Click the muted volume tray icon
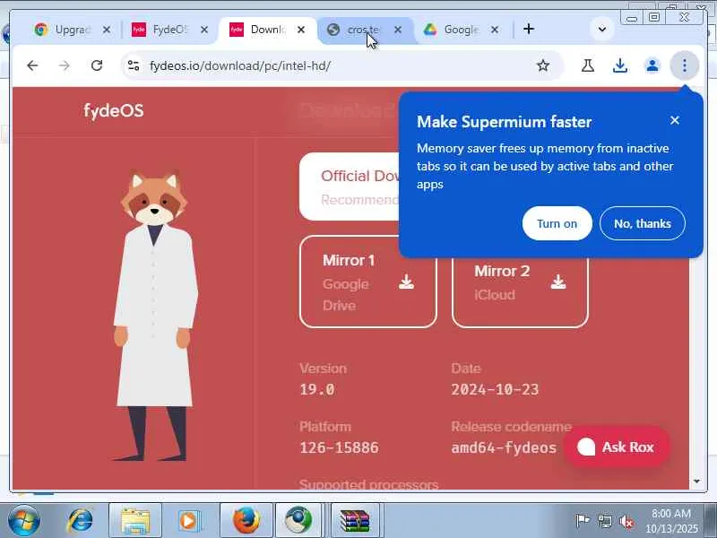 (626, 521)
